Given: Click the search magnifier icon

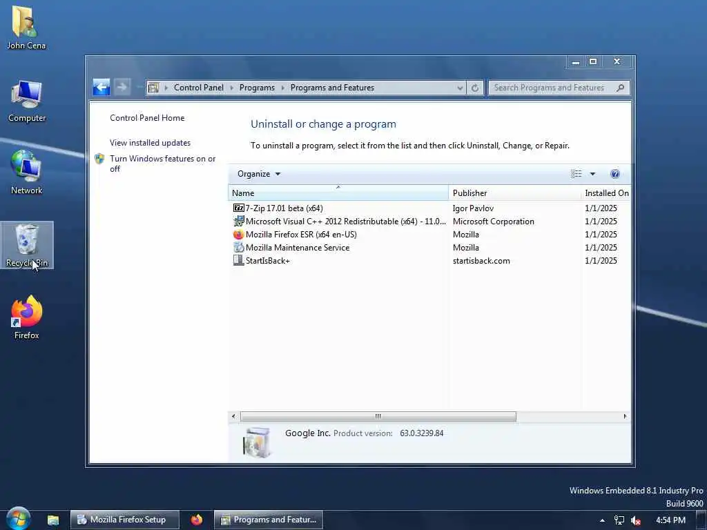Looking at the screenshot, I should point(621,88).
